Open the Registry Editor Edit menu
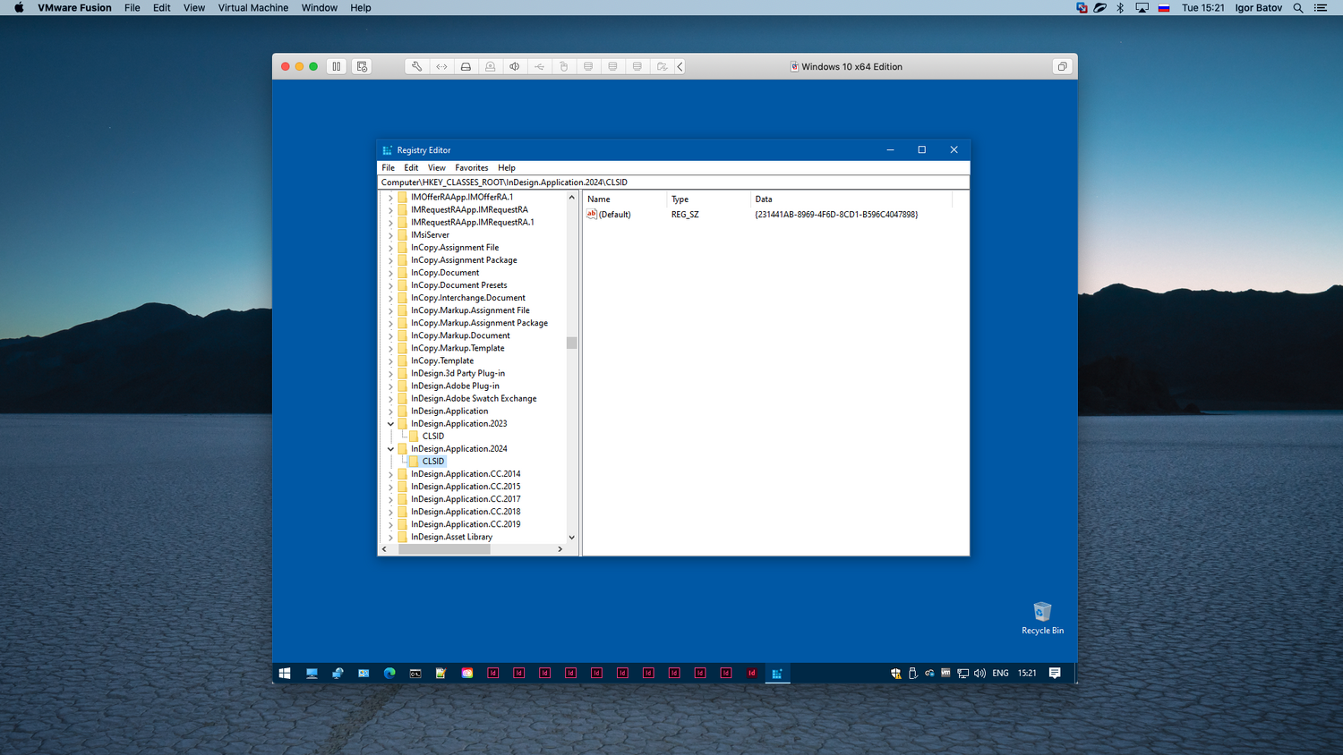Screen dimensions: 1343x755 click(411, 168)
